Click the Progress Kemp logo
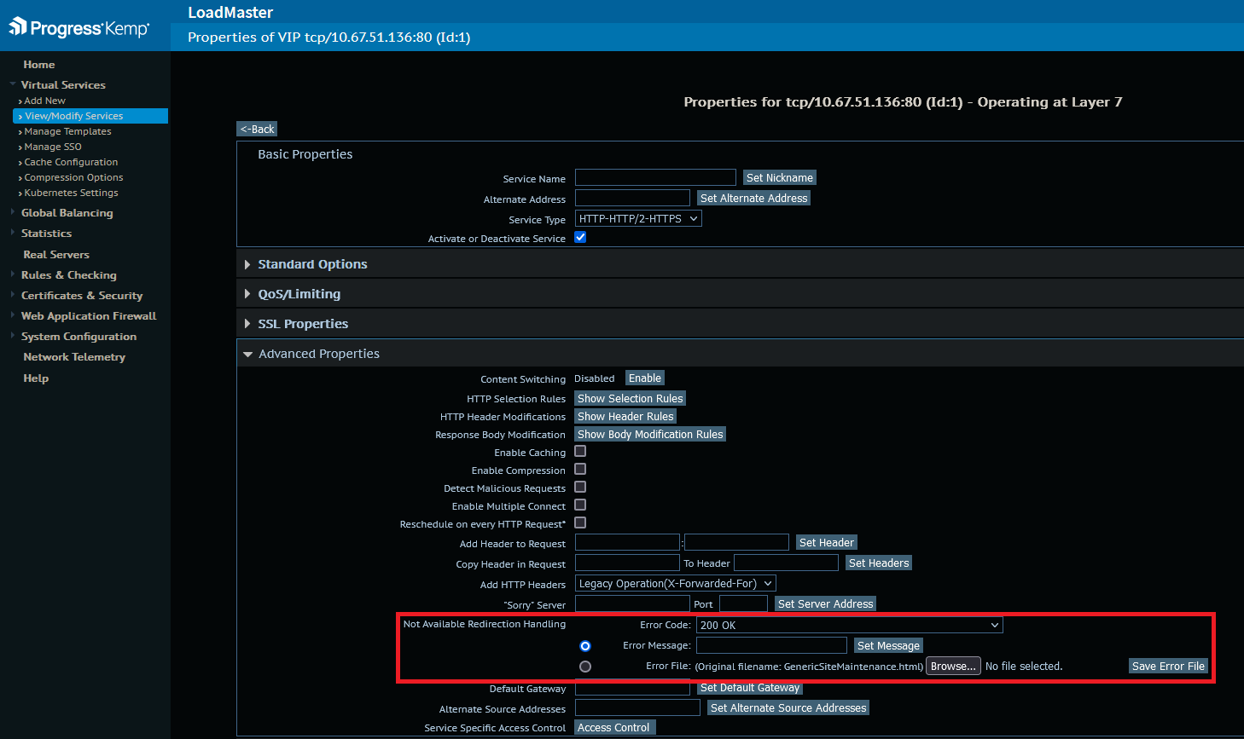The height and width of the screenshot is (739, 1244). (79, 28)
